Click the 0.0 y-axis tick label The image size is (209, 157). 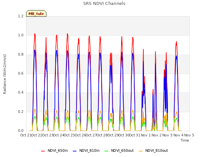coord(21,131)
